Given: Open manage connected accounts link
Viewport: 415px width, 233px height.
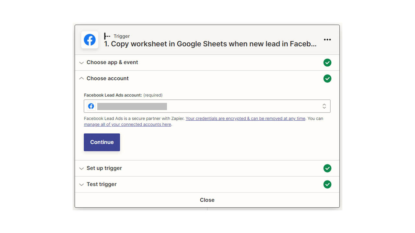Looking at the screenshot, I should click(x=127, y=125).
